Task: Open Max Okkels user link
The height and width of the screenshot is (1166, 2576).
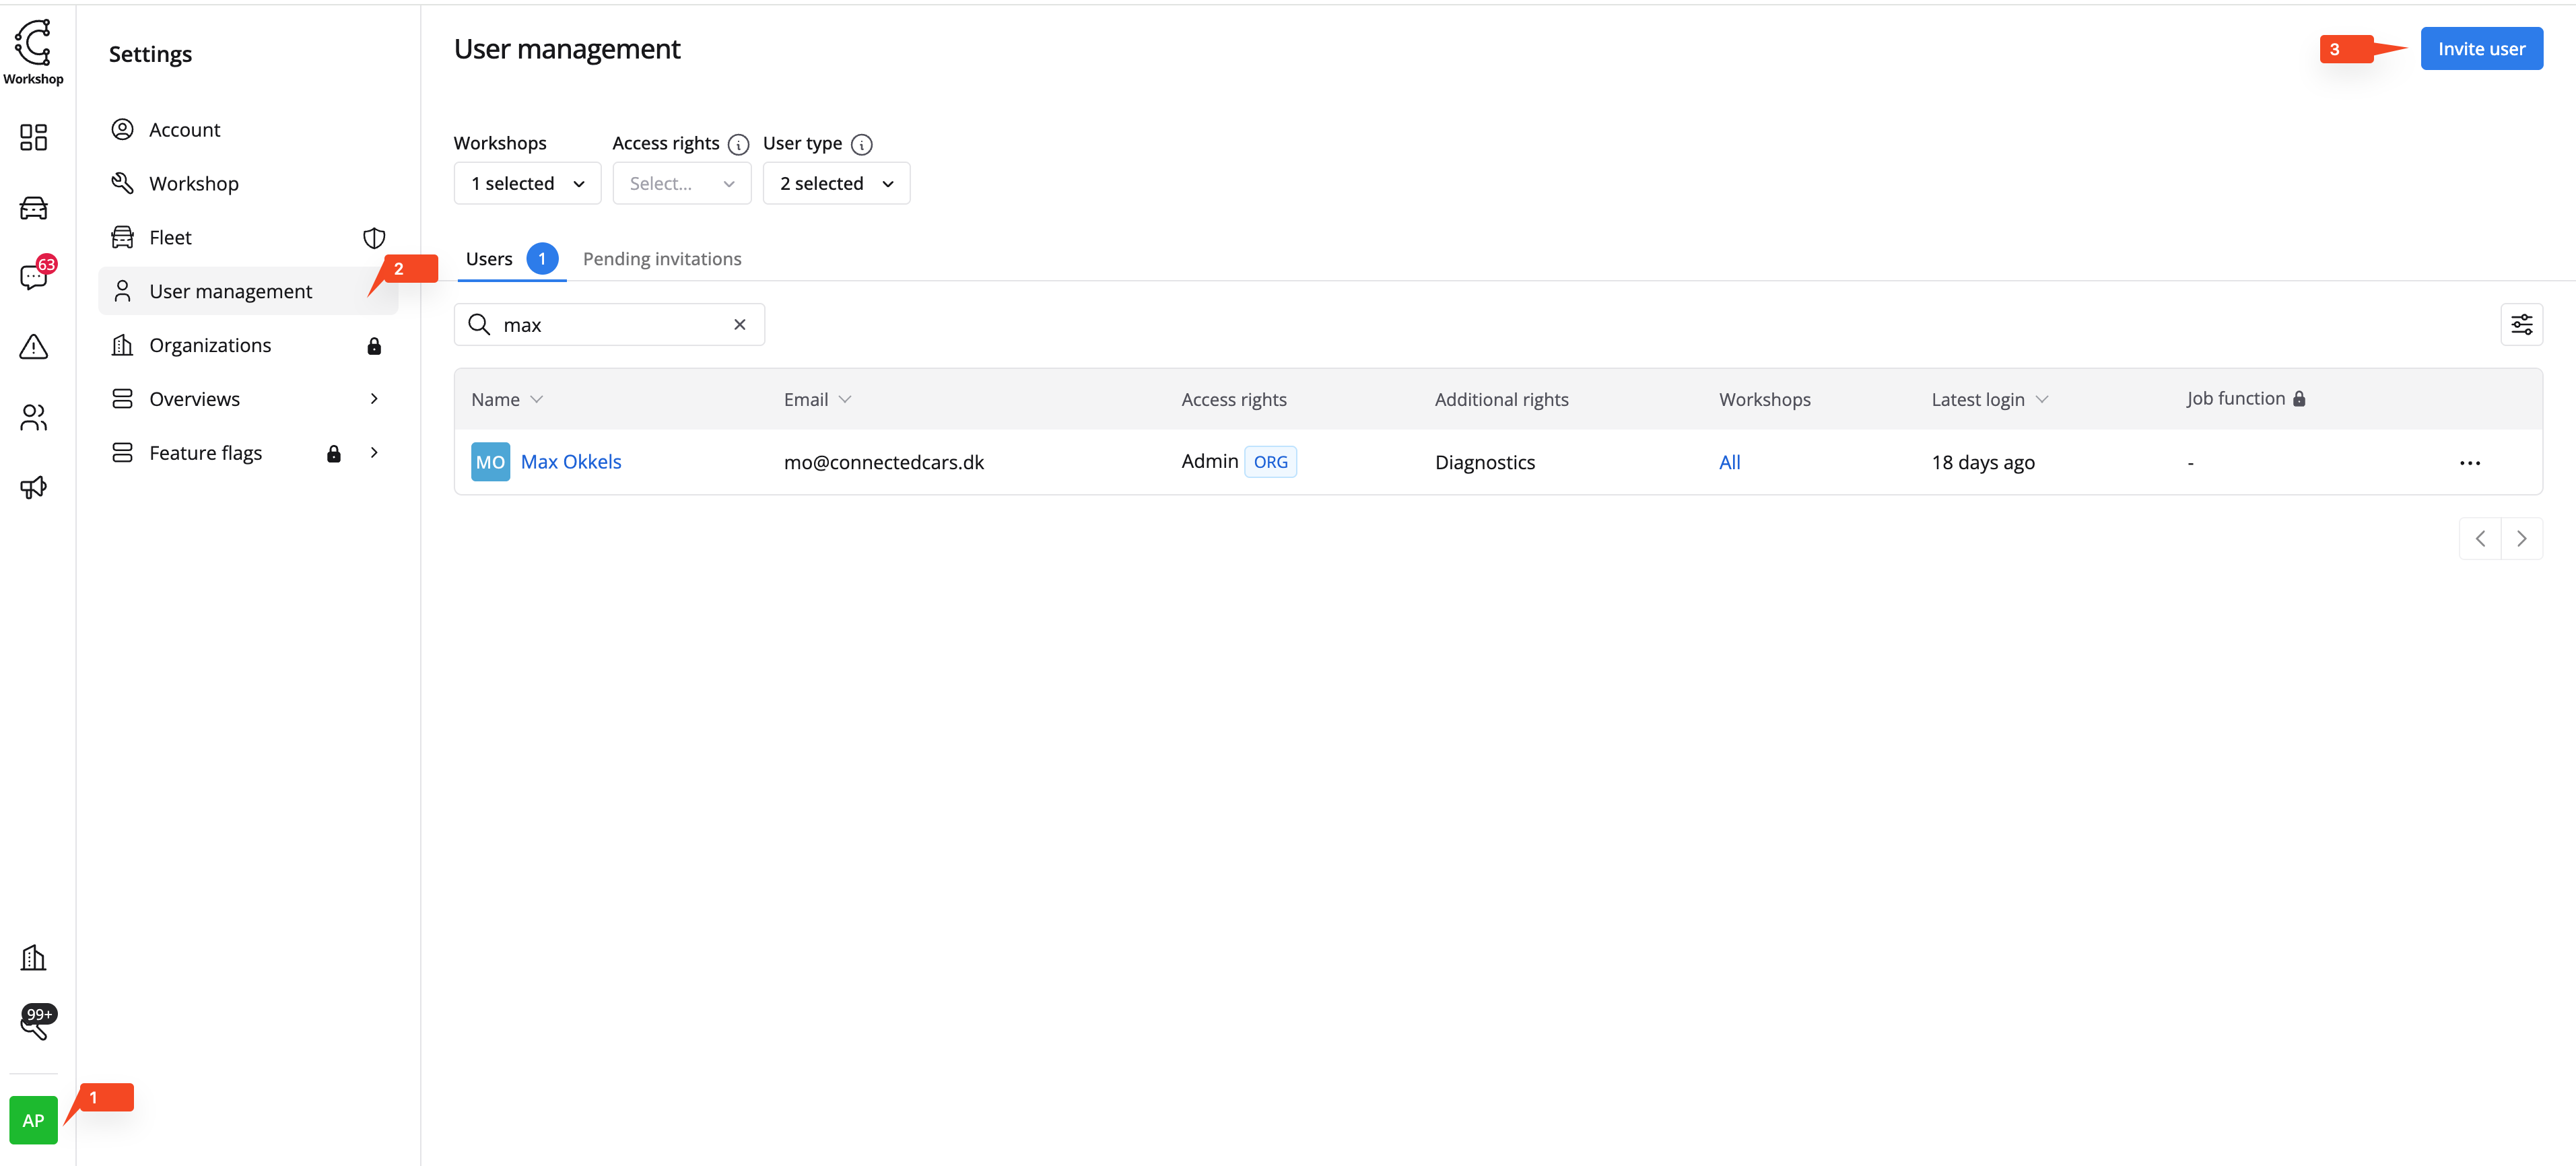Action: pyautogui.click(x=571, y=462)
